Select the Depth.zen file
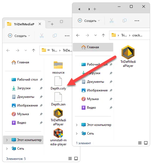This screenshot has height=165, width=152. pyautogui.click(x=58, y=99)
